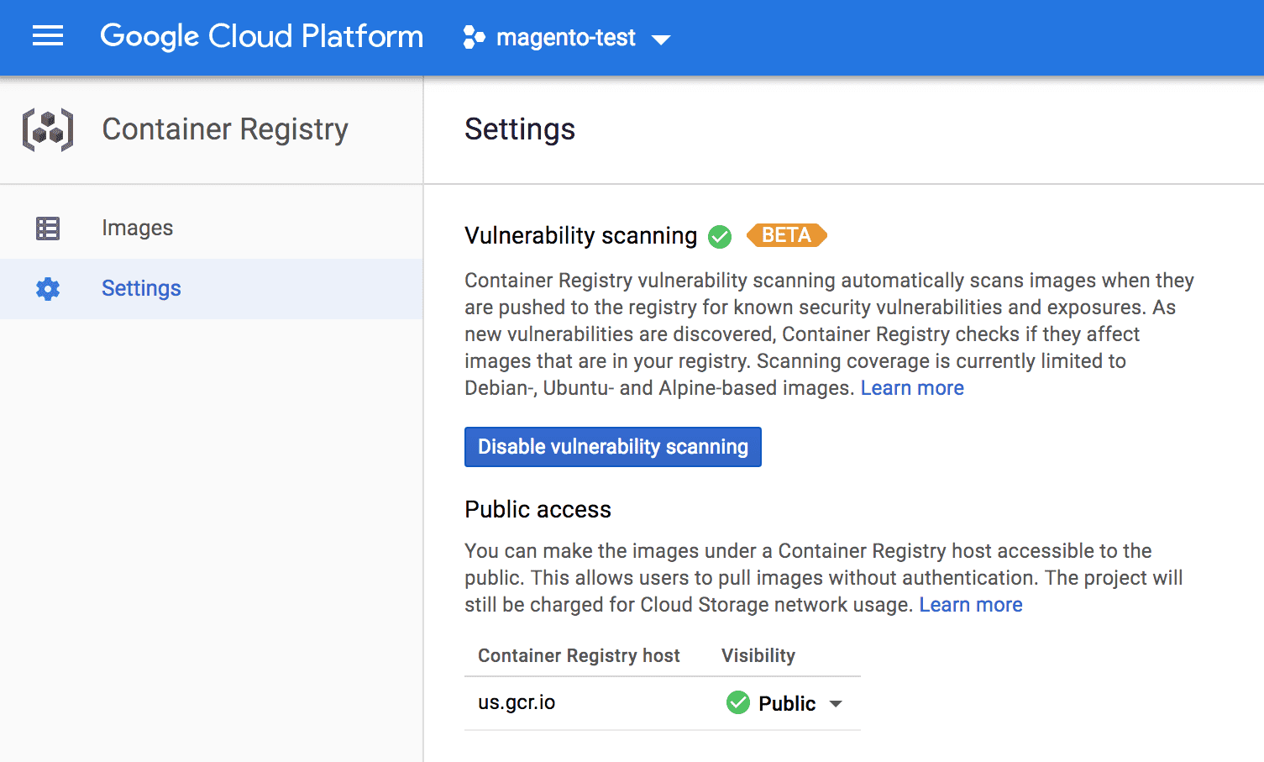Click the magento-test project hexagon icon
The image size is (1264, 762).
pos(474,38)
